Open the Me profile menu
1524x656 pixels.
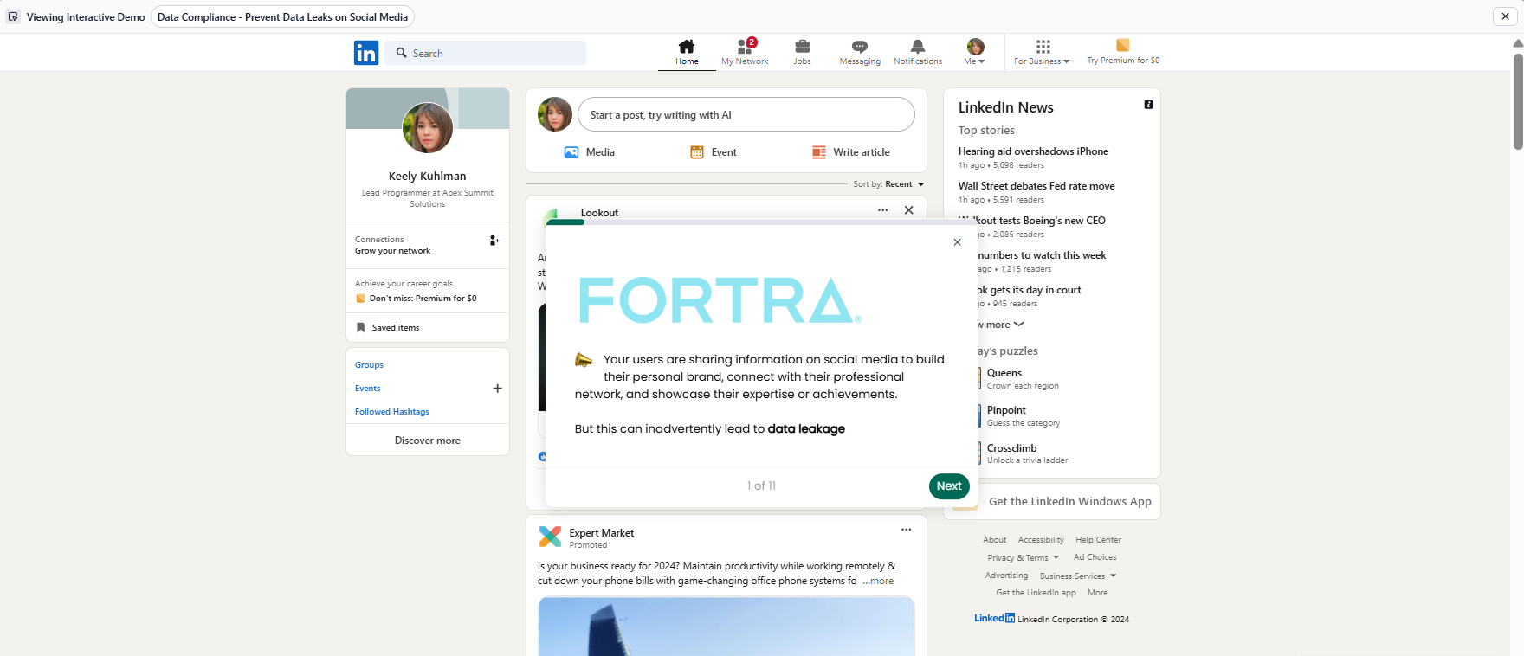pyautogui.click(x=975, y=52)
